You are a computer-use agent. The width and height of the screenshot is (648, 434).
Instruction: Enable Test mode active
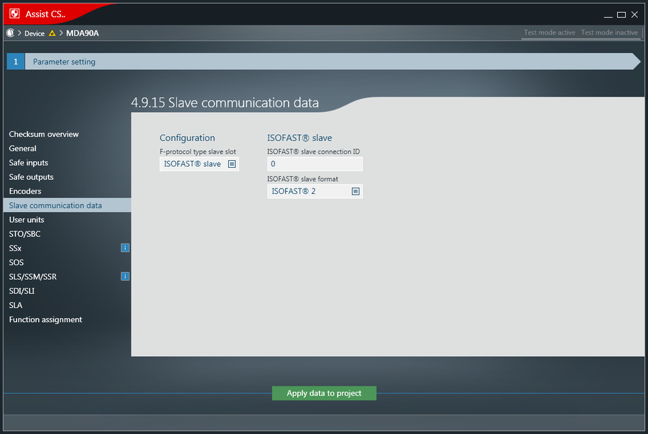(x=549, y=33)
